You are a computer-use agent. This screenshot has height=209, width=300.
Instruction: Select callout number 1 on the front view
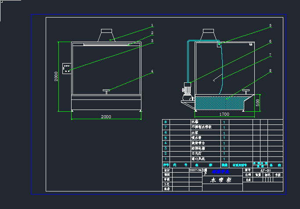tap(152, 25)
